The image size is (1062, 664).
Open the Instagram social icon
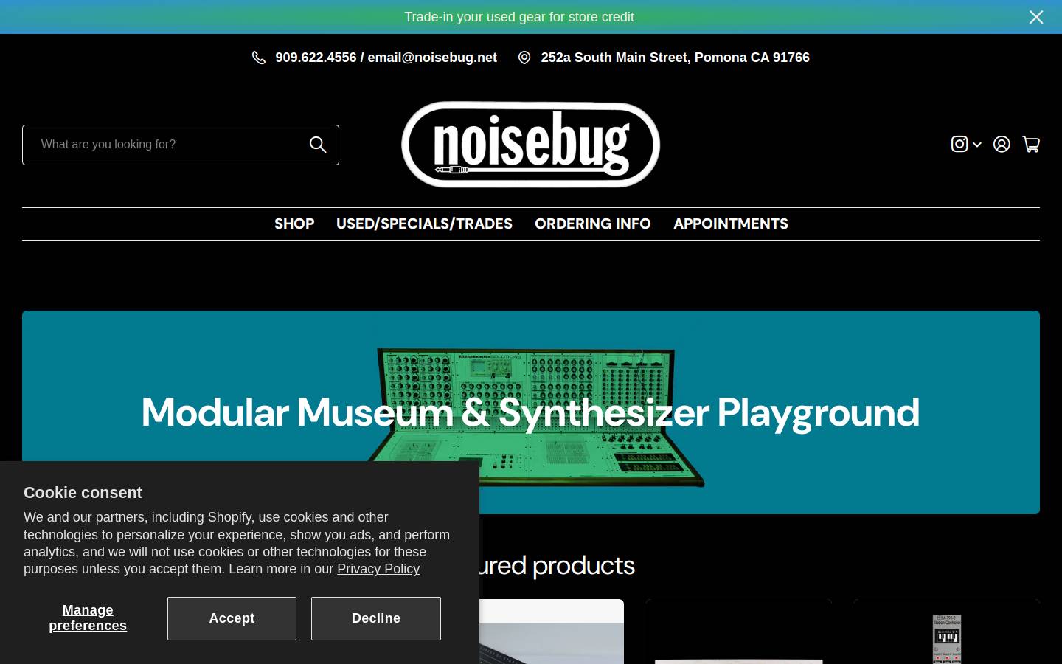(959, 144)
